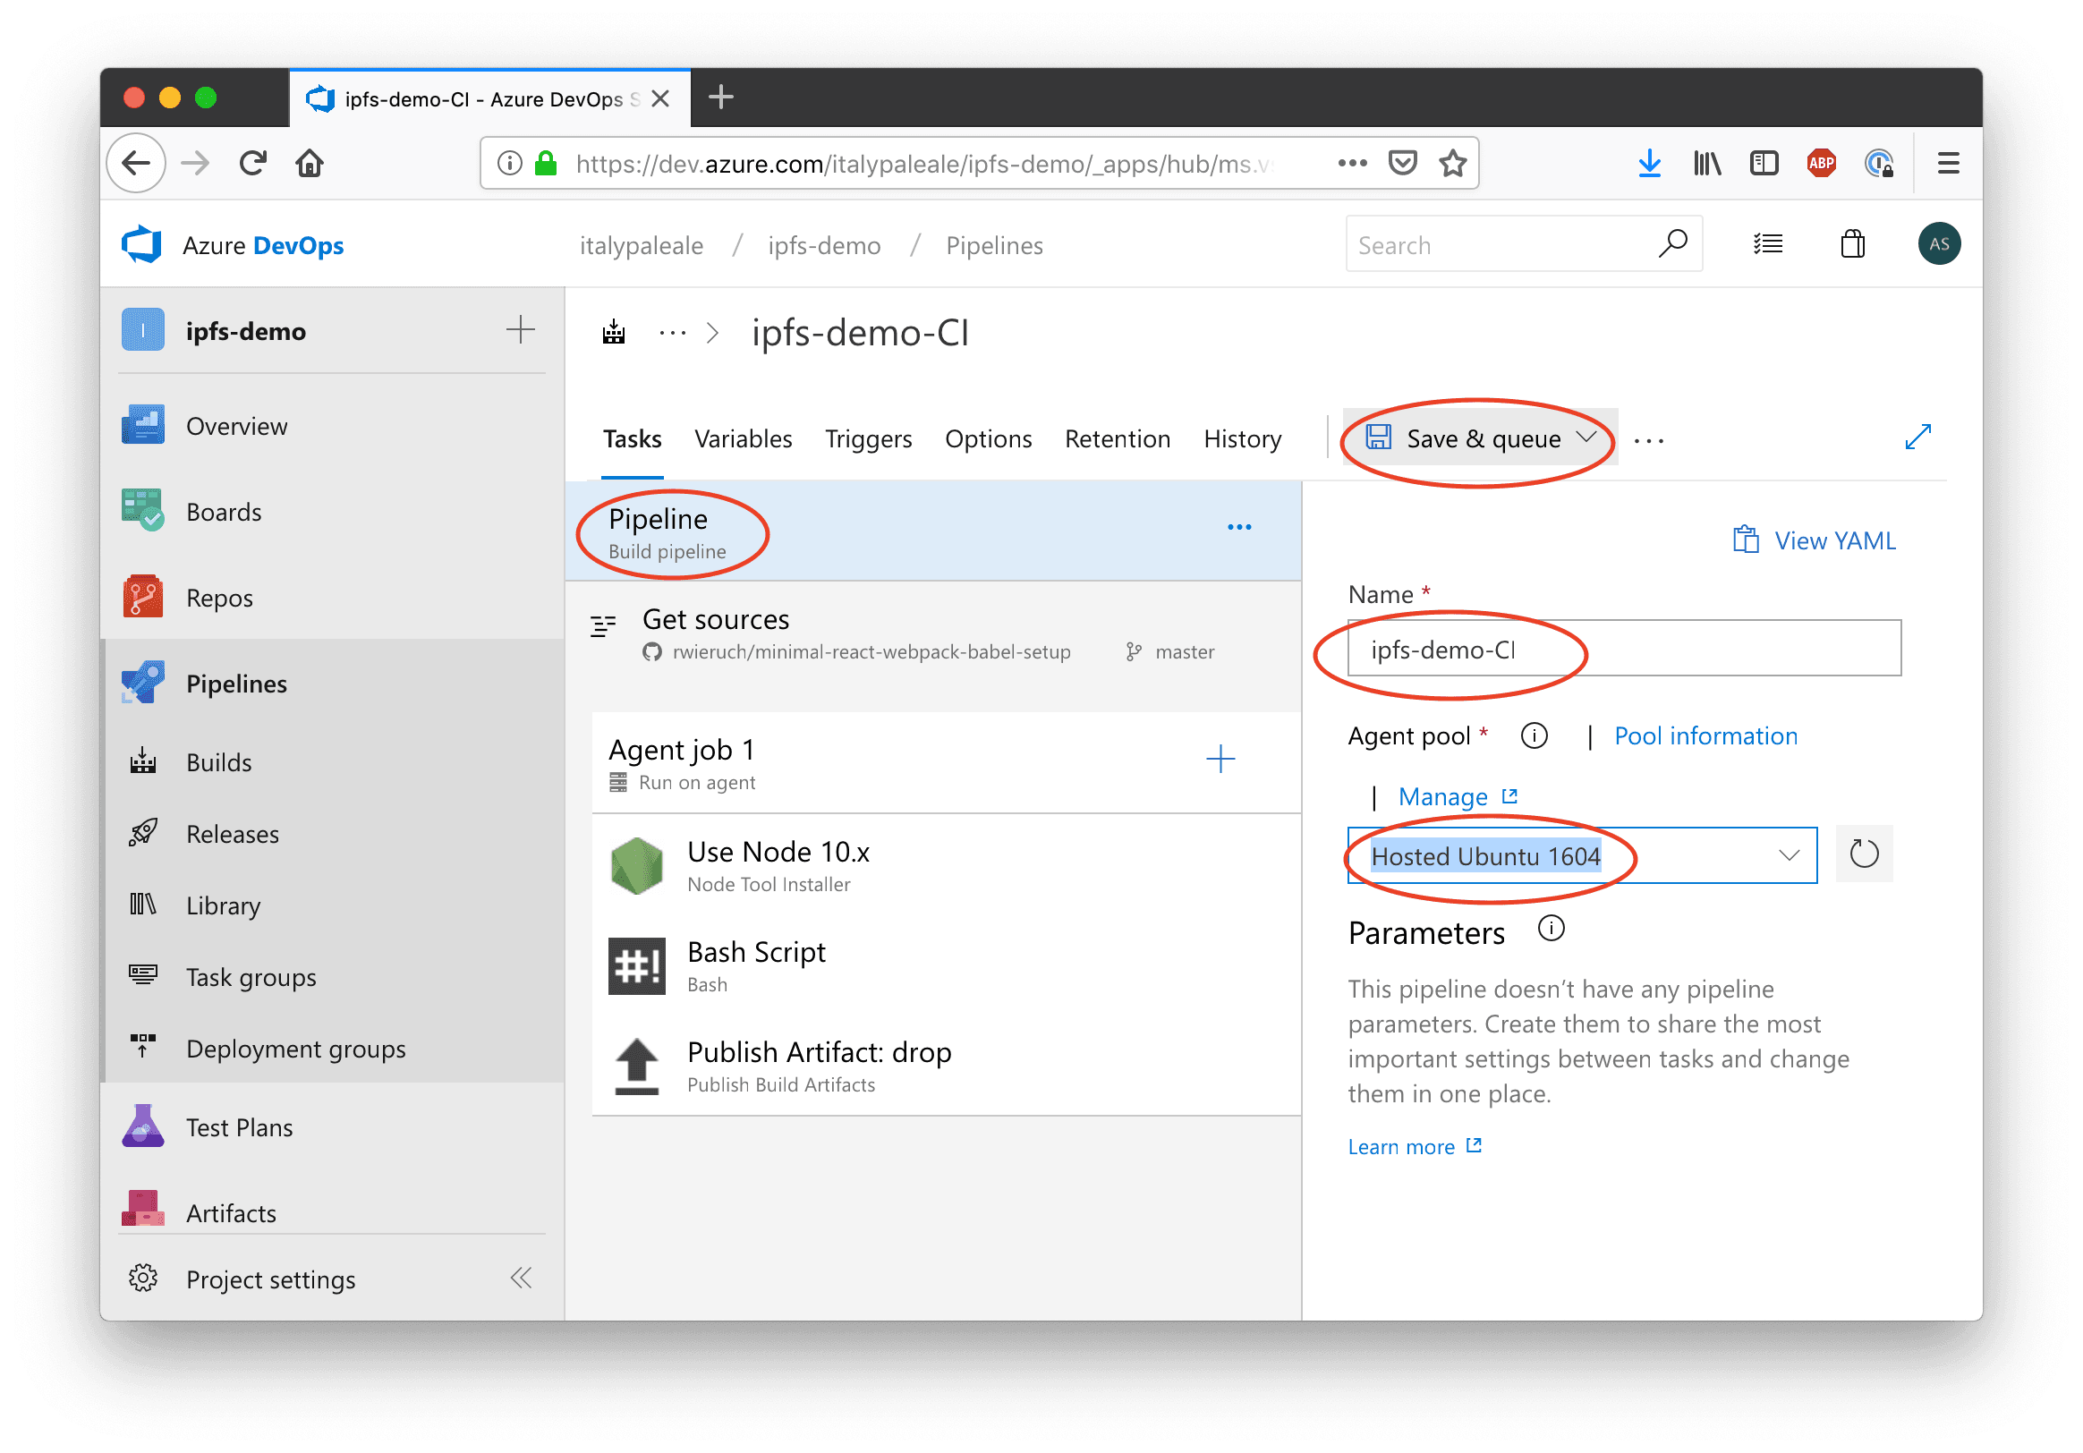Click the Pipelines breadcrumb link
The height and width of the screenshot is (1453, 2083).
(994, 246)
